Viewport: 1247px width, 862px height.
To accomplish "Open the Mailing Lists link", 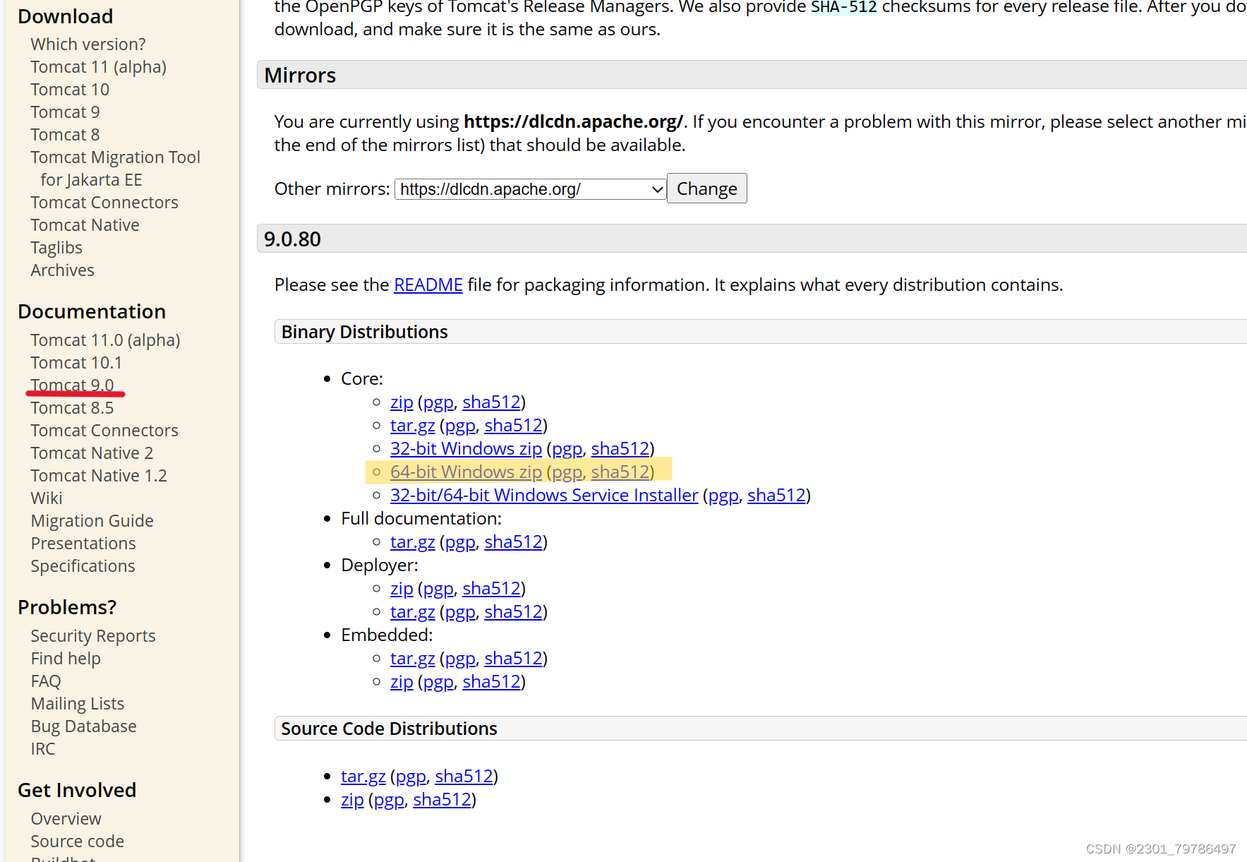I will click(78, 703).
